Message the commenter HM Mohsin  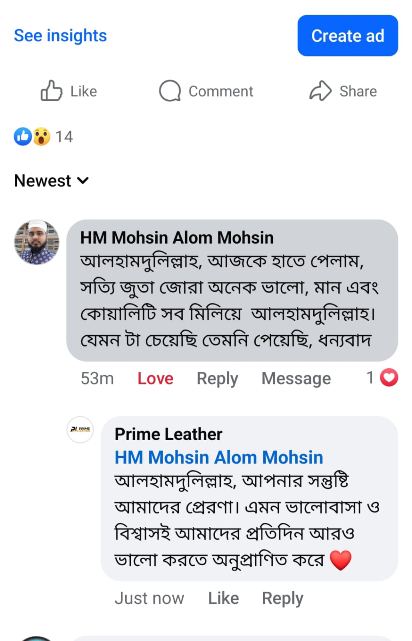296,378
